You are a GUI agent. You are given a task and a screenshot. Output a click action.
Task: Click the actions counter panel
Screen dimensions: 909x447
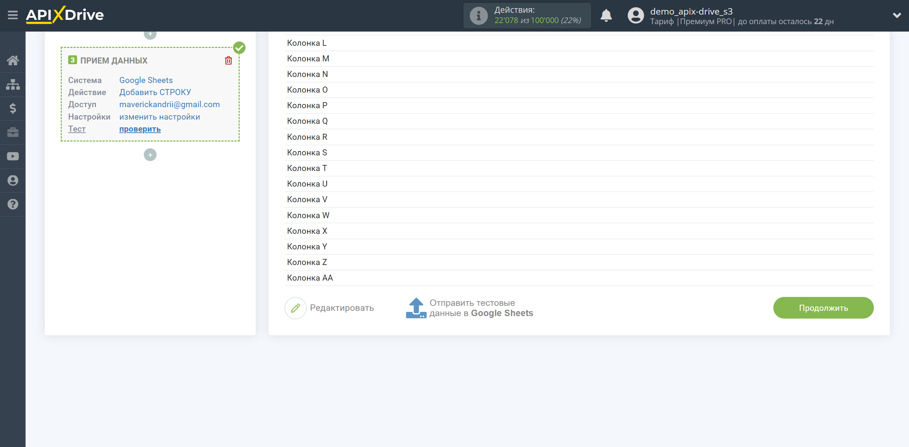point(527,16)
